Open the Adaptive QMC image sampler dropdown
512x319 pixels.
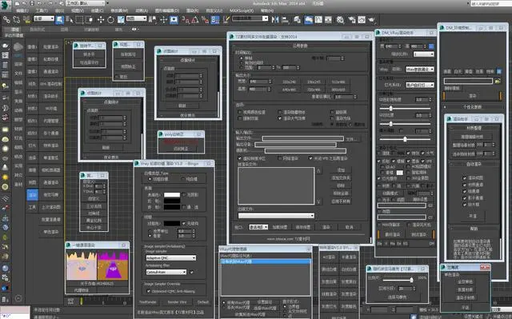(x=170, y=257)
